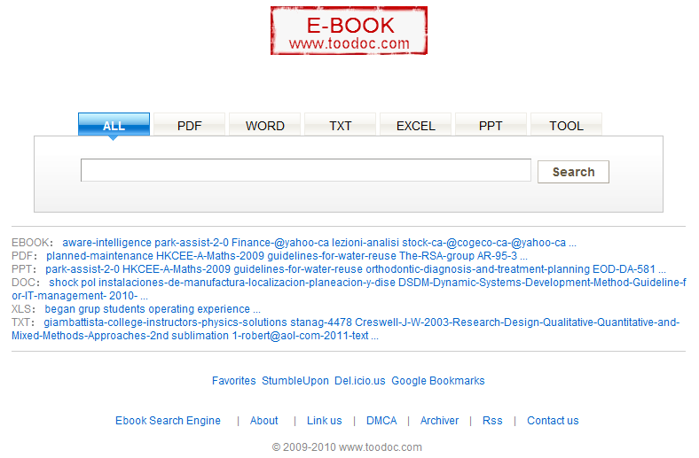This screenshot has height=458, width=699.
Task: Open grup link in XLS row
Action: coord(90,309)
